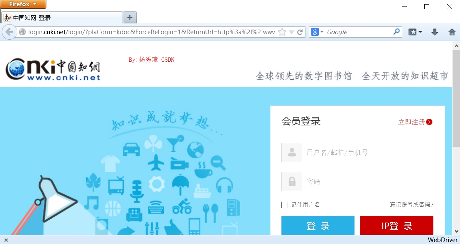Open the 忘记账号或密码? link
The image size is (460, 244).
point(412,205)
